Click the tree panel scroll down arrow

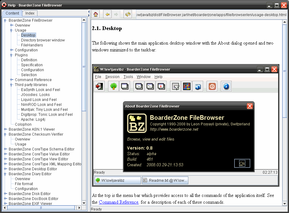pos(84,203)
